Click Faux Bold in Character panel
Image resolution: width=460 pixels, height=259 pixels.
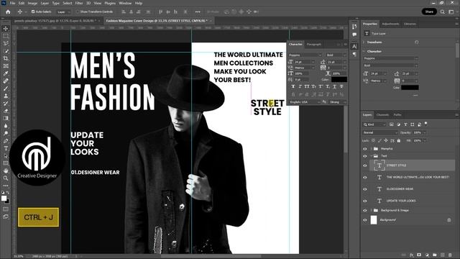click(x=293, y=86)
